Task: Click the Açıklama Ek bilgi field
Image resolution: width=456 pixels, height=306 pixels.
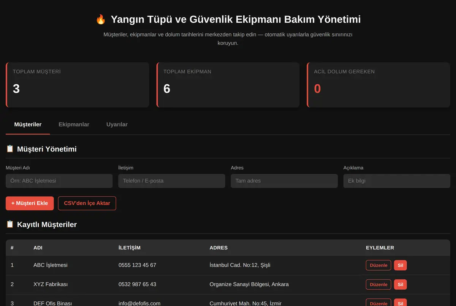Action: click(x=397, y=181)
